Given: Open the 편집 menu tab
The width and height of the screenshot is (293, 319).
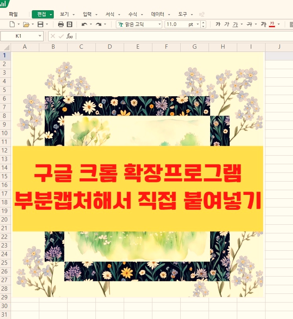Looking at the screenshot, I should [x=43, y=14].
